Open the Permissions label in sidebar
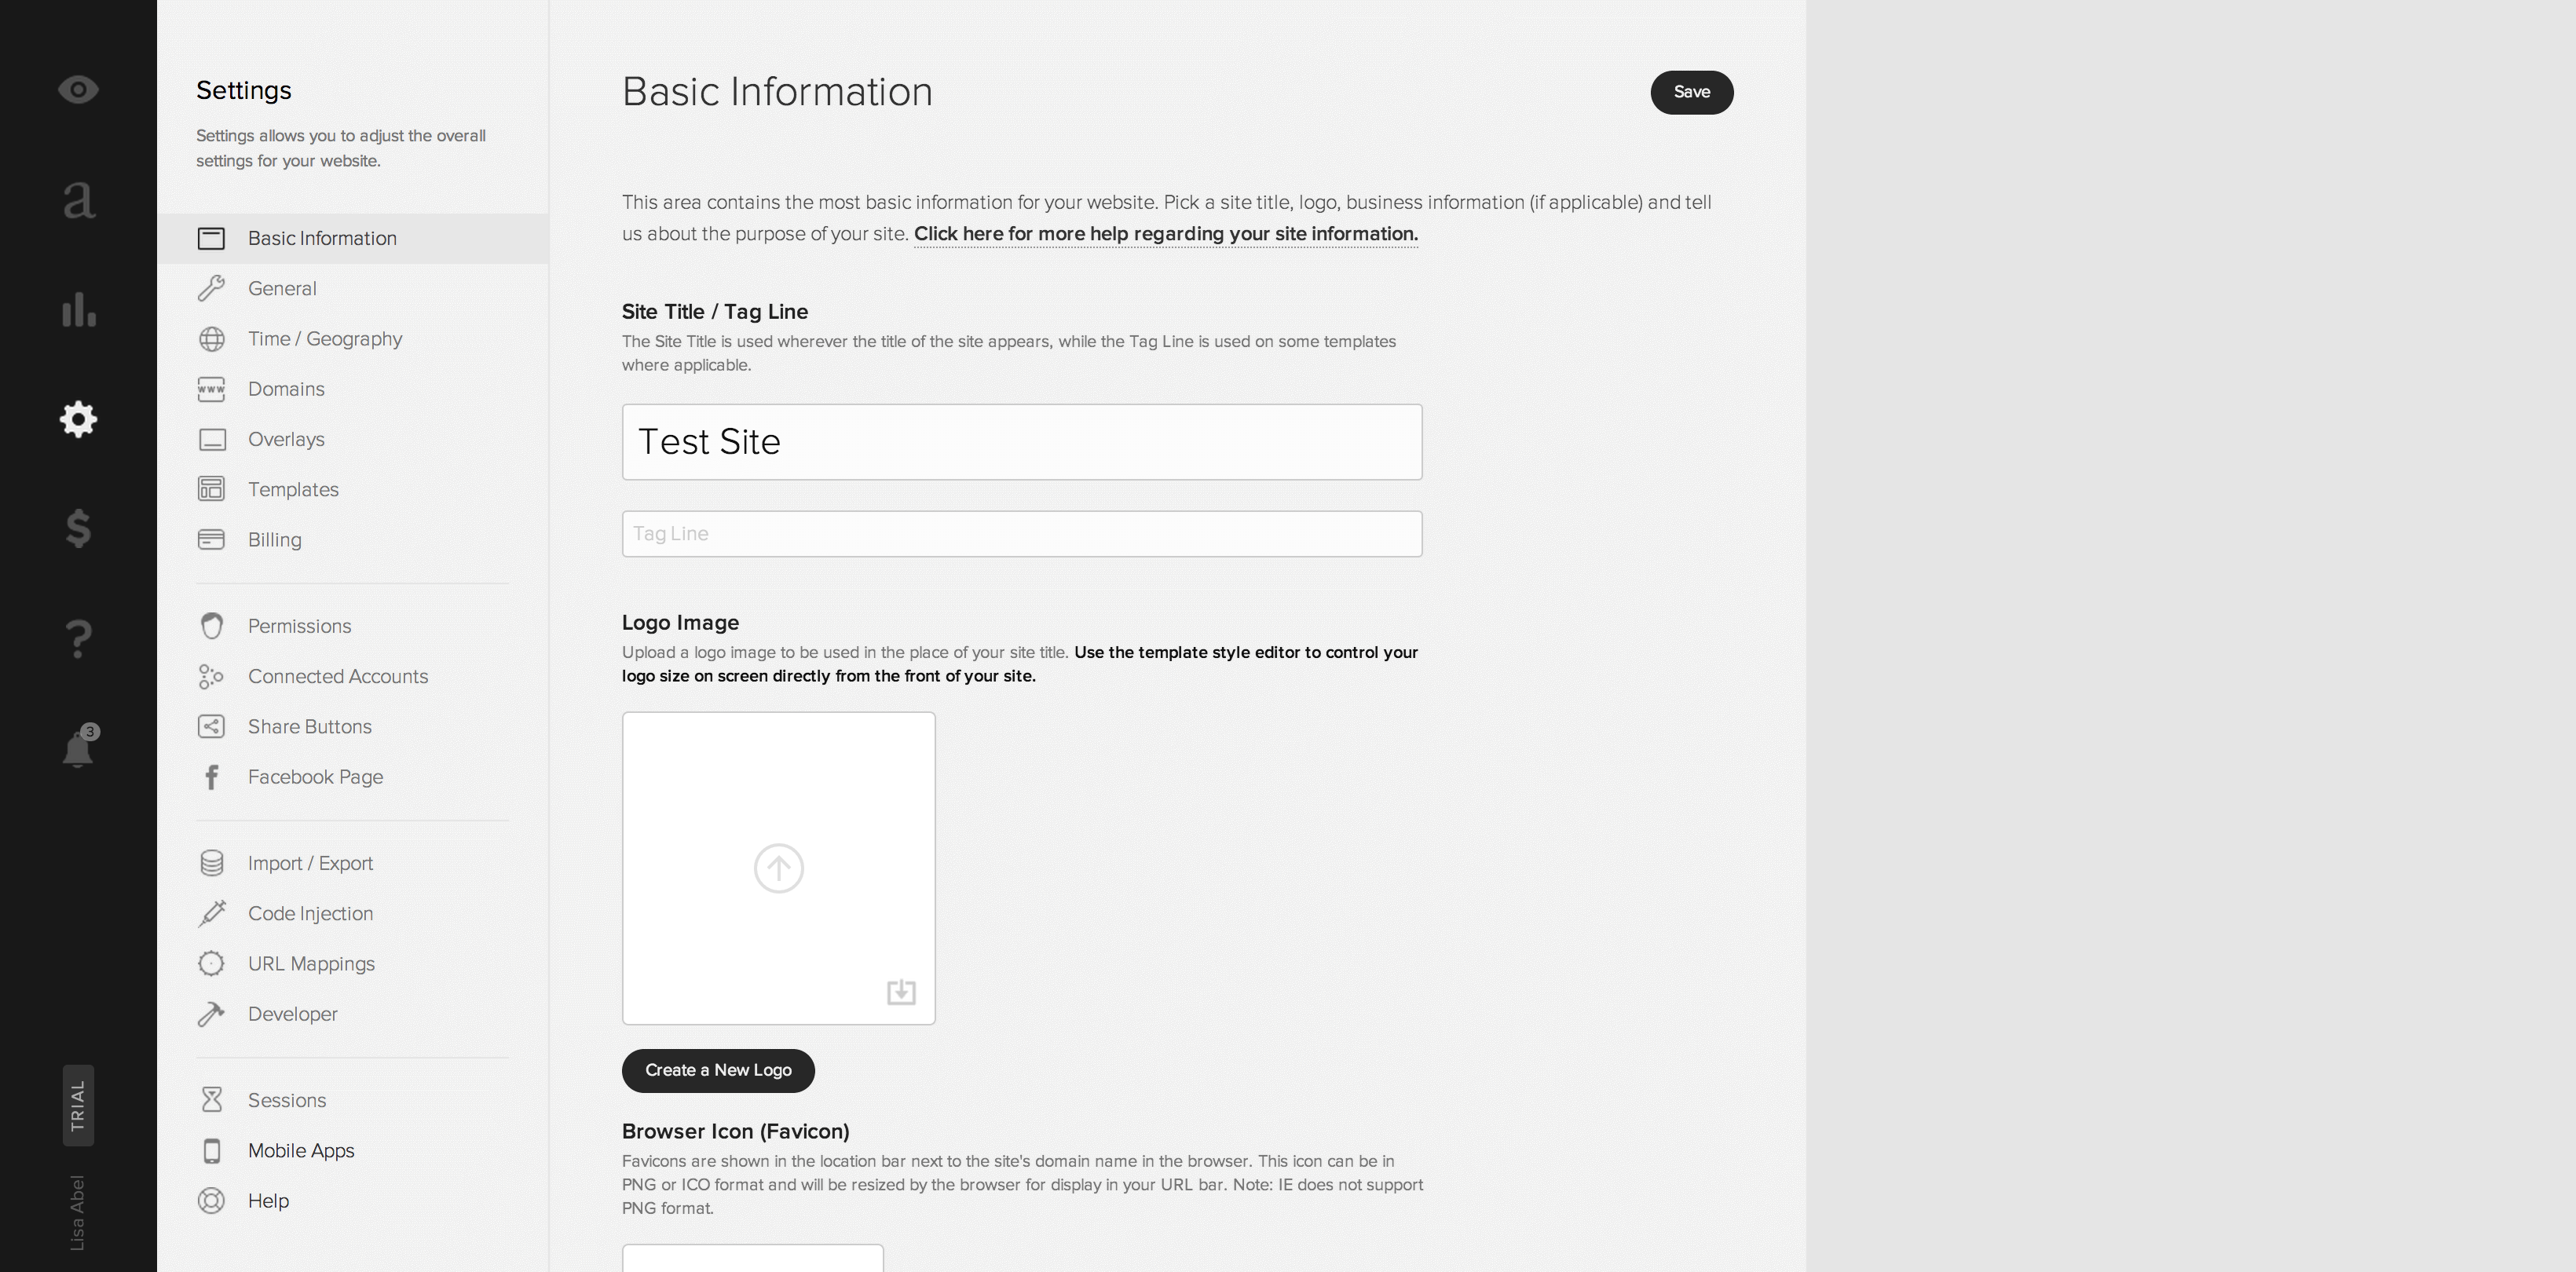The width and height of the screenshot is (2576, 1272). coord(299,626)
